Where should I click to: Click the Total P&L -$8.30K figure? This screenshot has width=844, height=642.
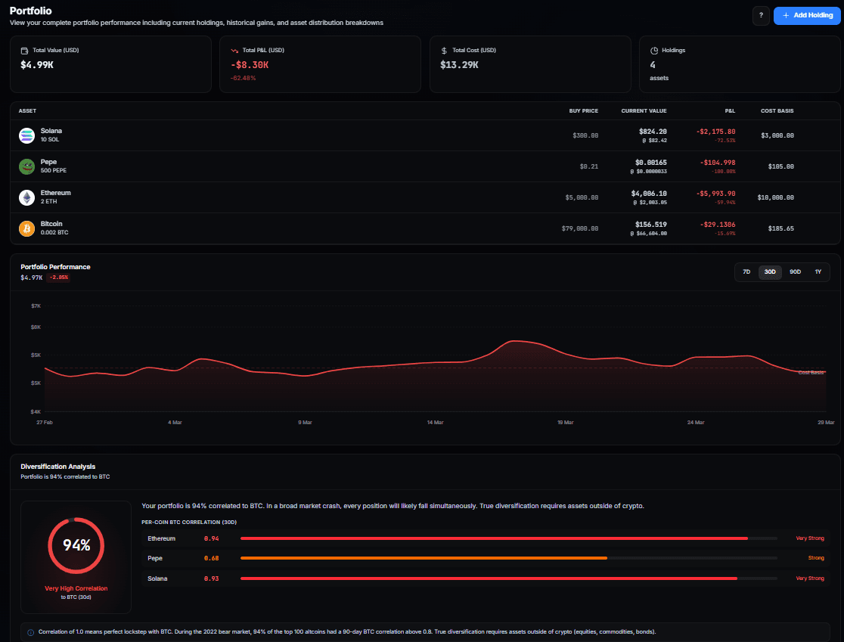250,65
